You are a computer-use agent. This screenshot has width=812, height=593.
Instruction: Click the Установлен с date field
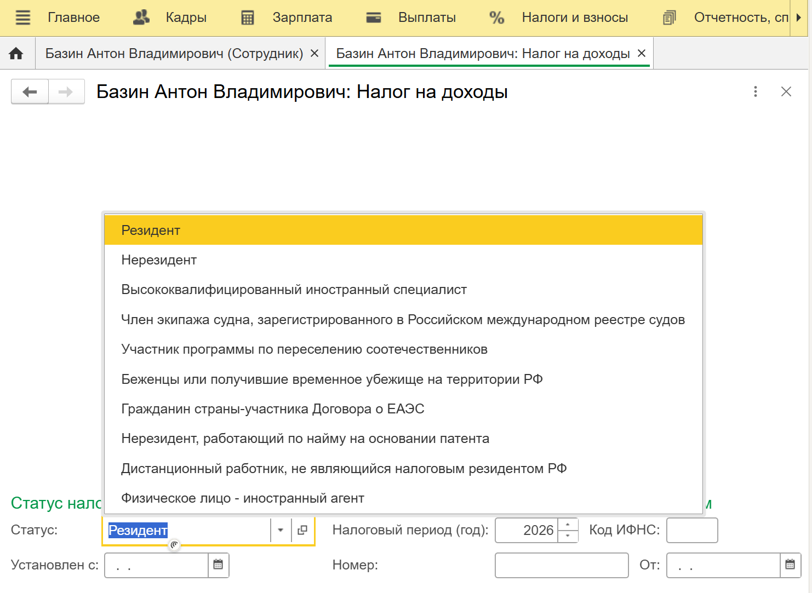click(156, 565)
